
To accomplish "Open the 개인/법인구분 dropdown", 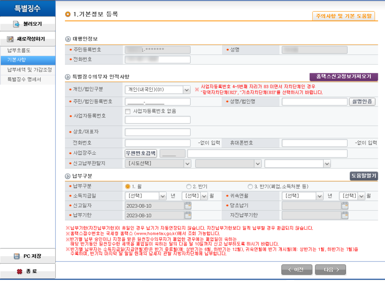I will [187, 90].
